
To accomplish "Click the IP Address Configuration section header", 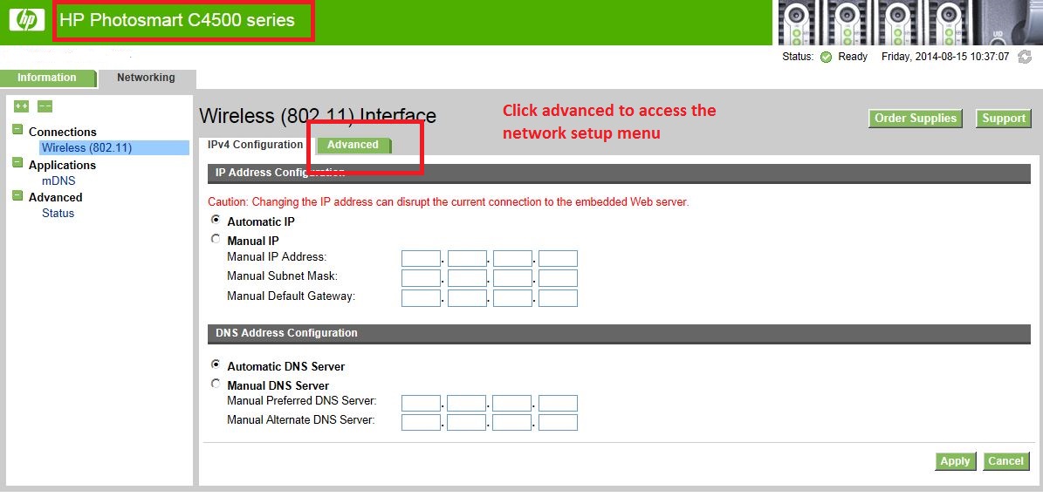I will pos(619,173).
